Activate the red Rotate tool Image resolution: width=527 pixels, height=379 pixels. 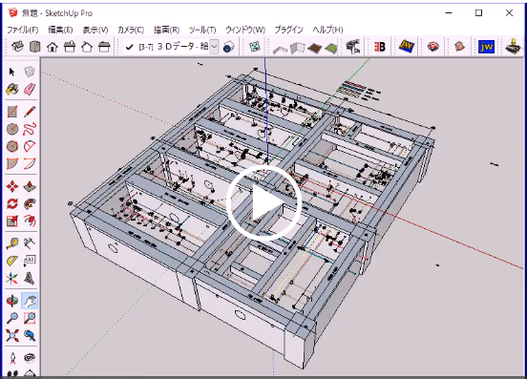(12, 204)
